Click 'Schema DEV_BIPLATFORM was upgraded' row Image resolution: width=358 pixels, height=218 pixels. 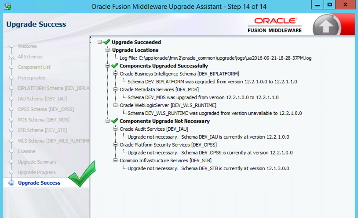[212, 82]
